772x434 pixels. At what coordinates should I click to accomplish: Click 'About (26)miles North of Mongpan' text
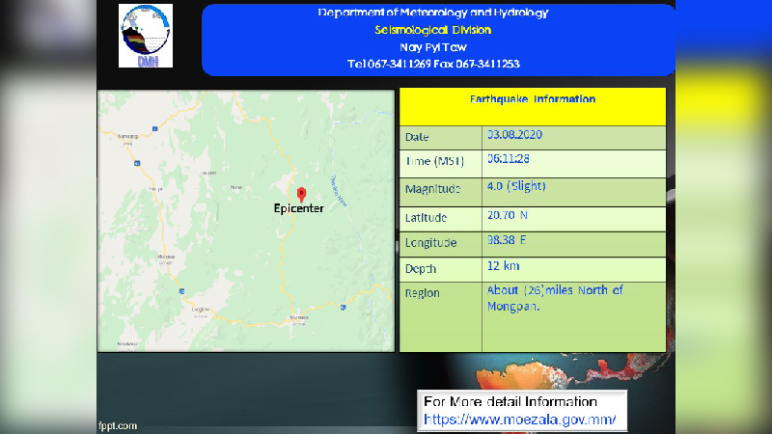(x=555, y=298)
